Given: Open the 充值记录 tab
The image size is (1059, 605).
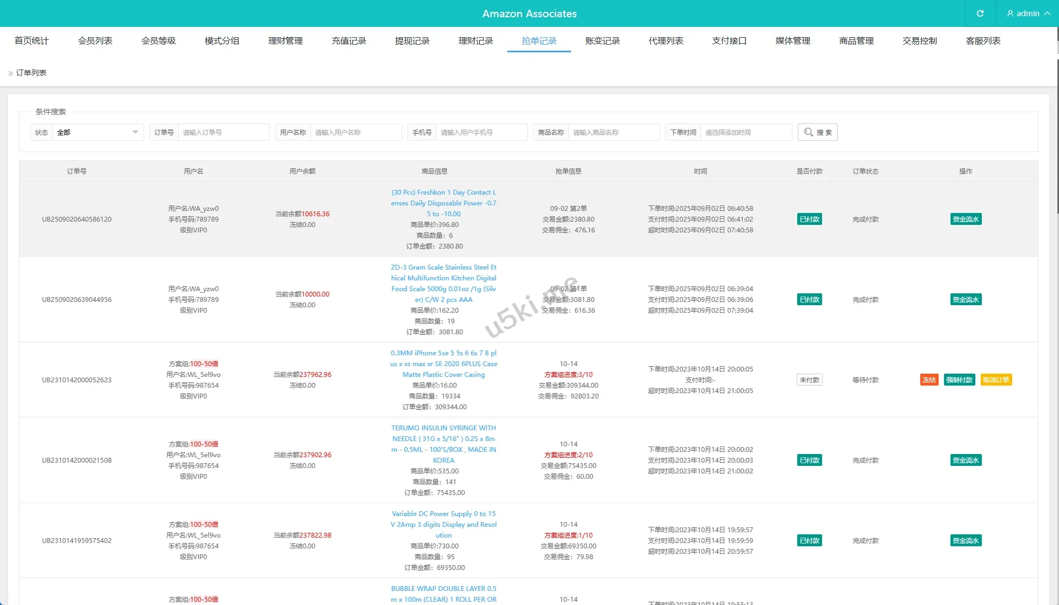Looking at the screenshot, I should (349, 41).
